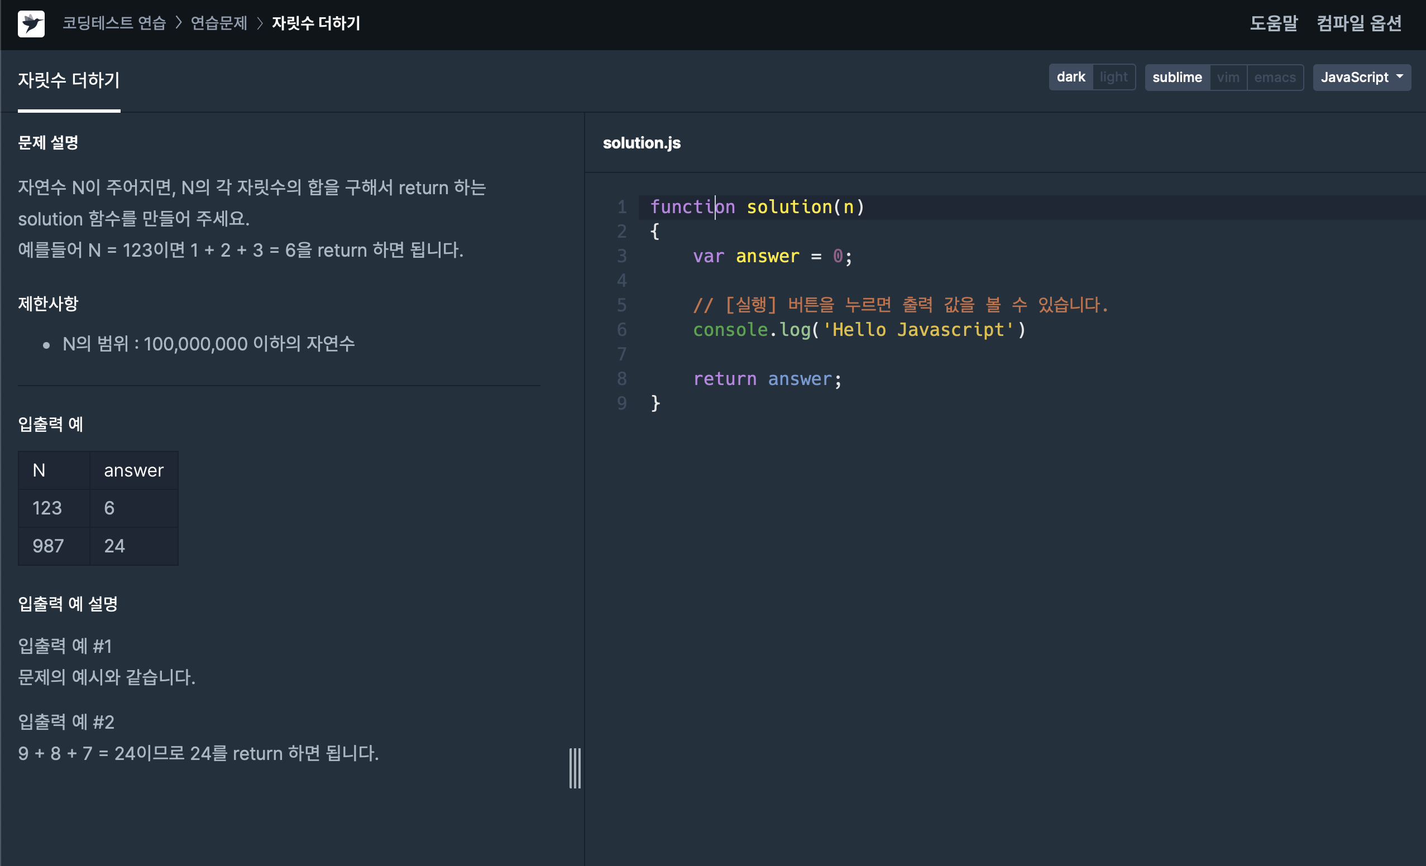
Task: Go to 코딩테스트 연습 breadcrumb link
Action: click(x=114, y=23)
